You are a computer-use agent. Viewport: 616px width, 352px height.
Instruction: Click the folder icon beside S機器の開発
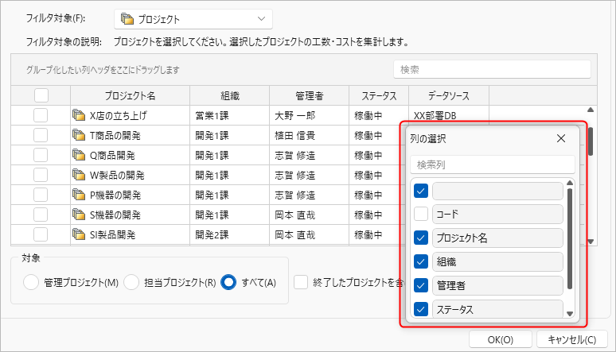pyautogui.click(x=79, y=215)
